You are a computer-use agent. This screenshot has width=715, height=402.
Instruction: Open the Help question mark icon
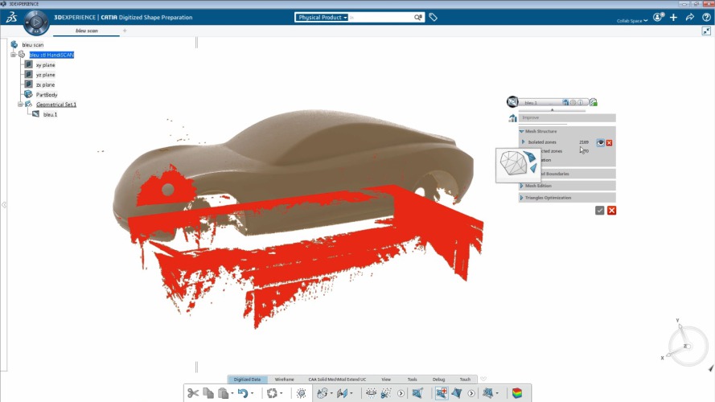pyautogui.click(x=705, y=17)
